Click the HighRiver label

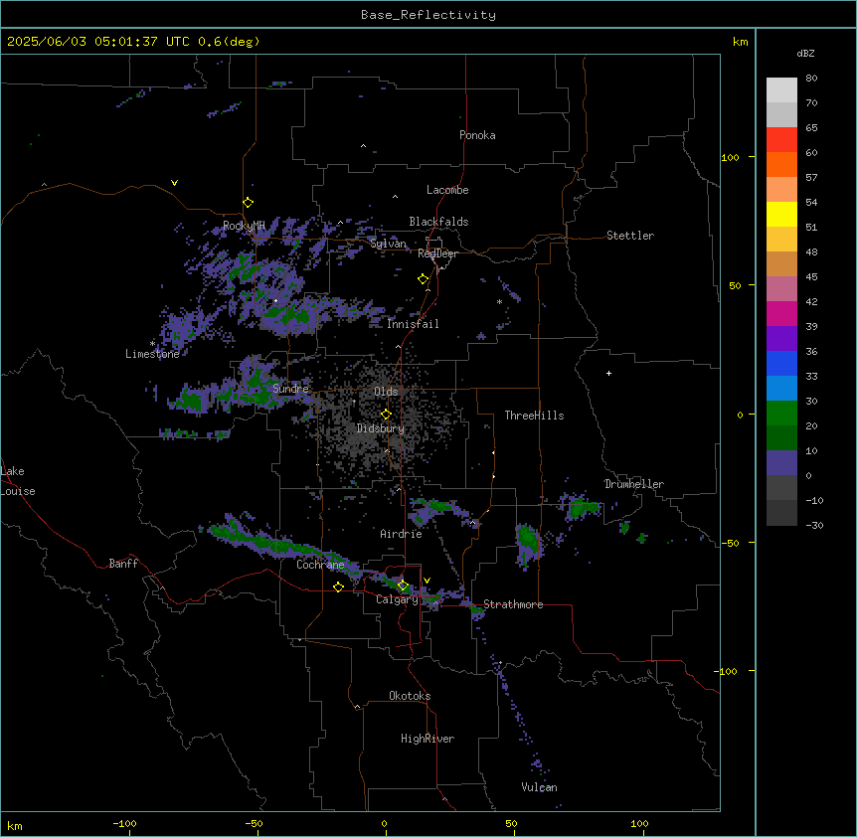428,739
